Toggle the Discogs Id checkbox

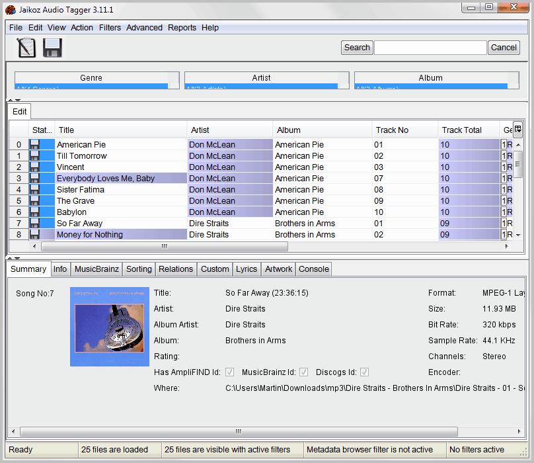tap(364, 372)
